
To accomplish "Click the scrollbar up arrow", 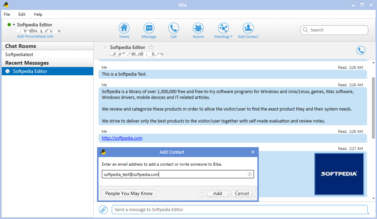I will [x=373, y=63].
